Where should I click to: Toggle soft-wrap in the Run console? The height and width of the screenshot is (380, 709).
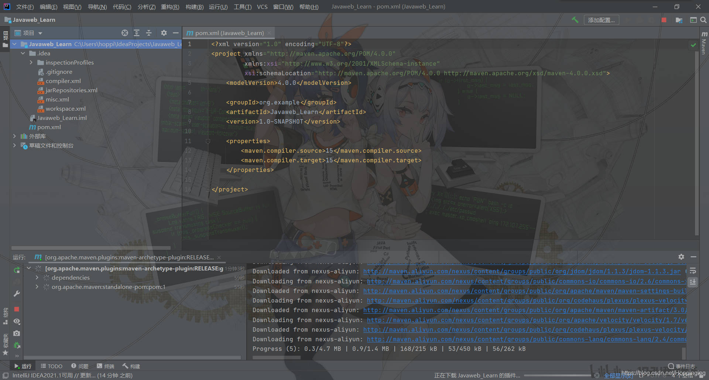click(693, 271)
